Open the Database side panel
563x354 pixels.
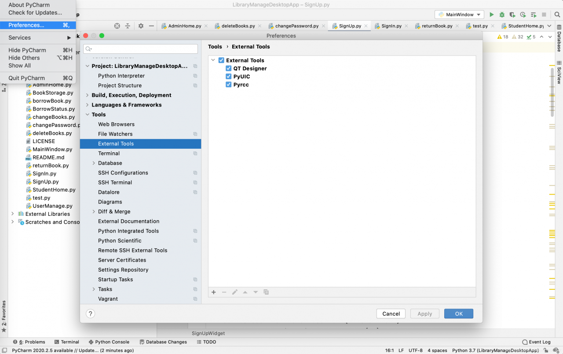(559, 38)
